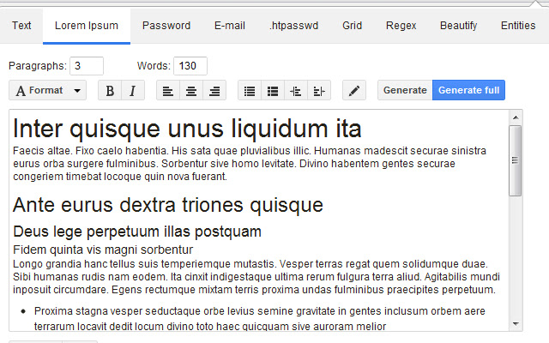Open the Grid tab

click(353, 26)
